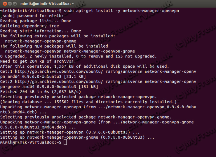Image resolution: width=216 pixels, height=157 pixels.
Task: Click the 'Reading state information... Done' line
Action: click(41, 31)
